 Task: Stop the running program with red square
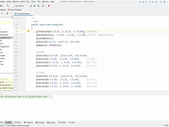click(49, 6)
